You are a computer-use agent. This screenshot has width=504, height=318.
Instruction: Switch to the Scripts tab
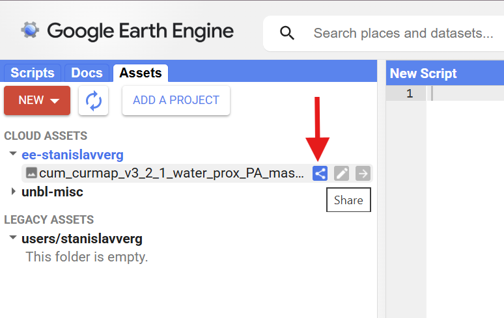tap(33, 73)
